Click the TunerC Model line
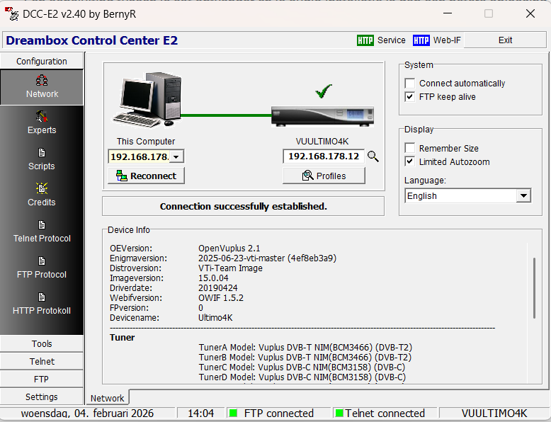The height and width of the screenshot is (422, 551). [x=302, y=367]
